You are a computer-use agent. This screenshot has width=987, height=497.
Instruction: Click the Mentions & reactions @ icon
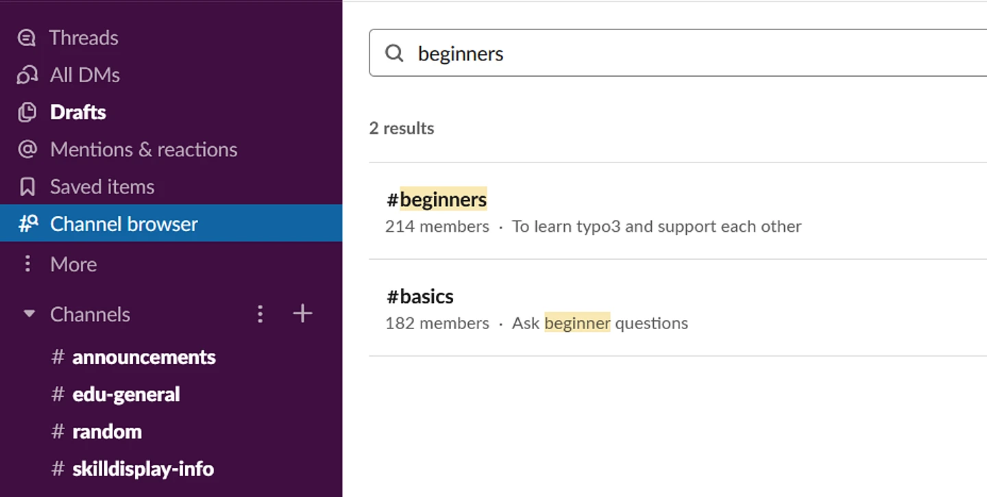[27, 149]
